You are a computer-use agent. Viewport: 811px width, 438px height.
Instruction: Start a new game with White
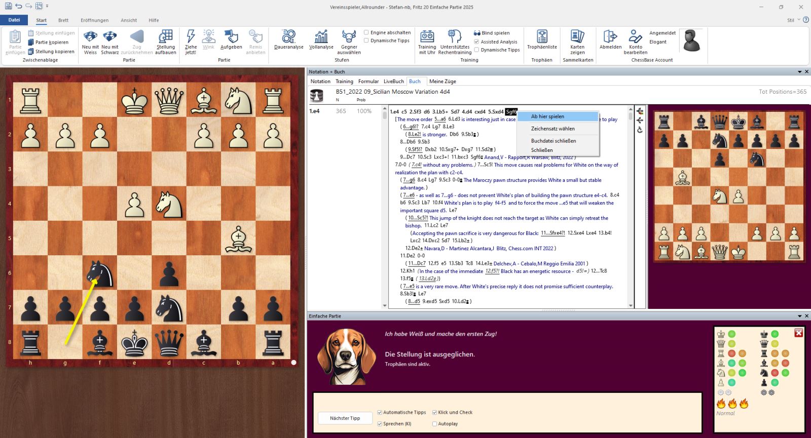point(90,42)
